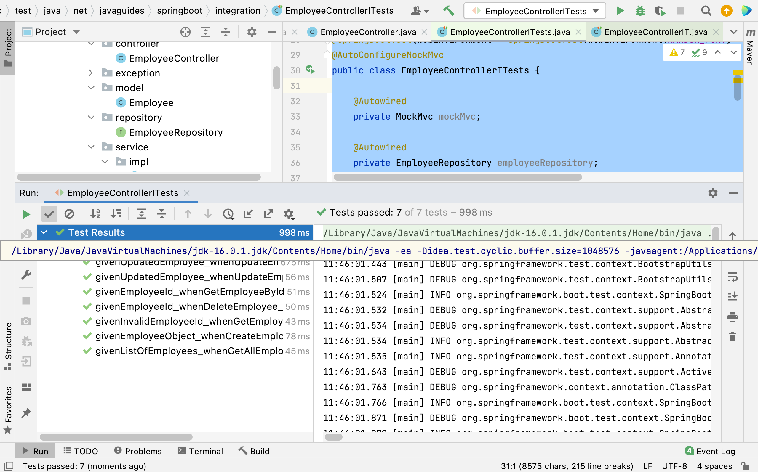This screenshot has height=472, width=758.
Task: Open test runner settings gear
Action: coord(289,214)
